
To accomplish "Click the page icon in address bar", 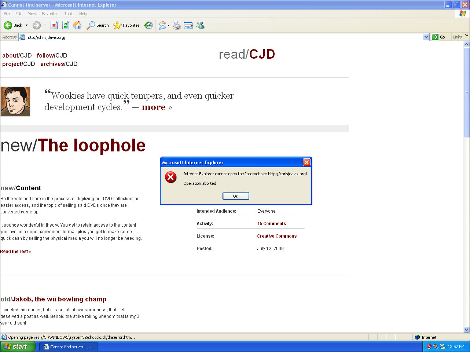I will (x=22, y=37).
